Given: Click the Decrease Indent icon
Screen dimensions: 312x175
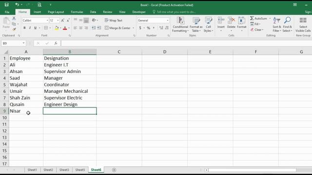Looking at the screenshot, I should click(x=94, y=28).
